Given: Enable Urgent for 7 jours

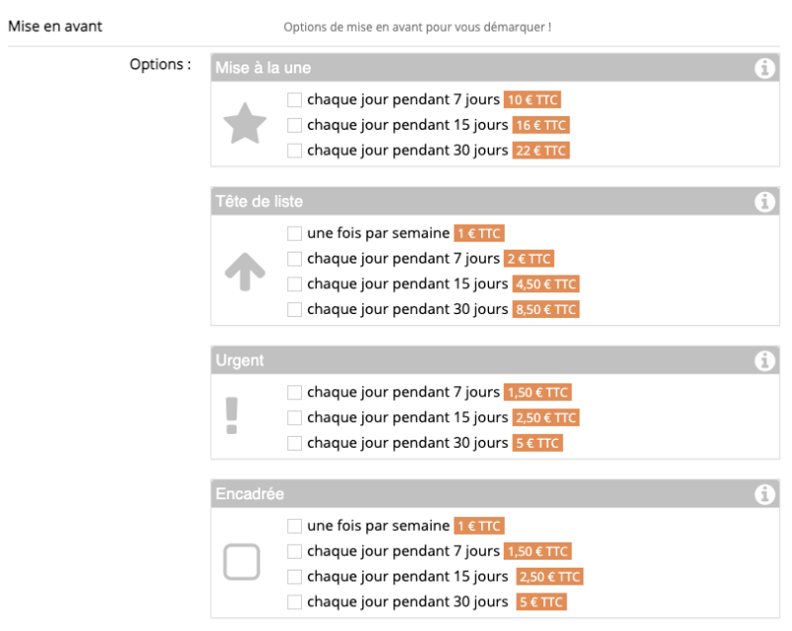Looking at the screenshot, I should pyautogui.click(x=294, y=392).
